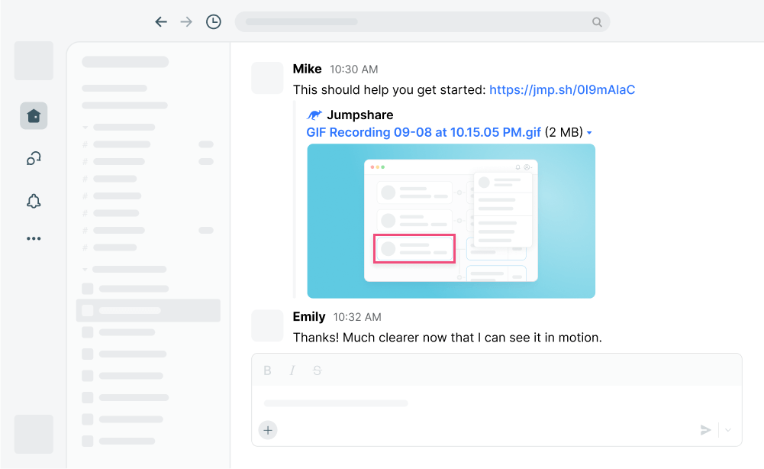Collapse the GIF attachment preview arrow

tap(589, 133)
